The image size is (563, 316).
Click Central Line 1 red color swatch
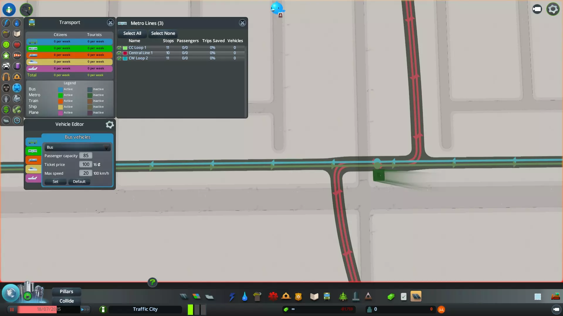[x=125, y=53]
